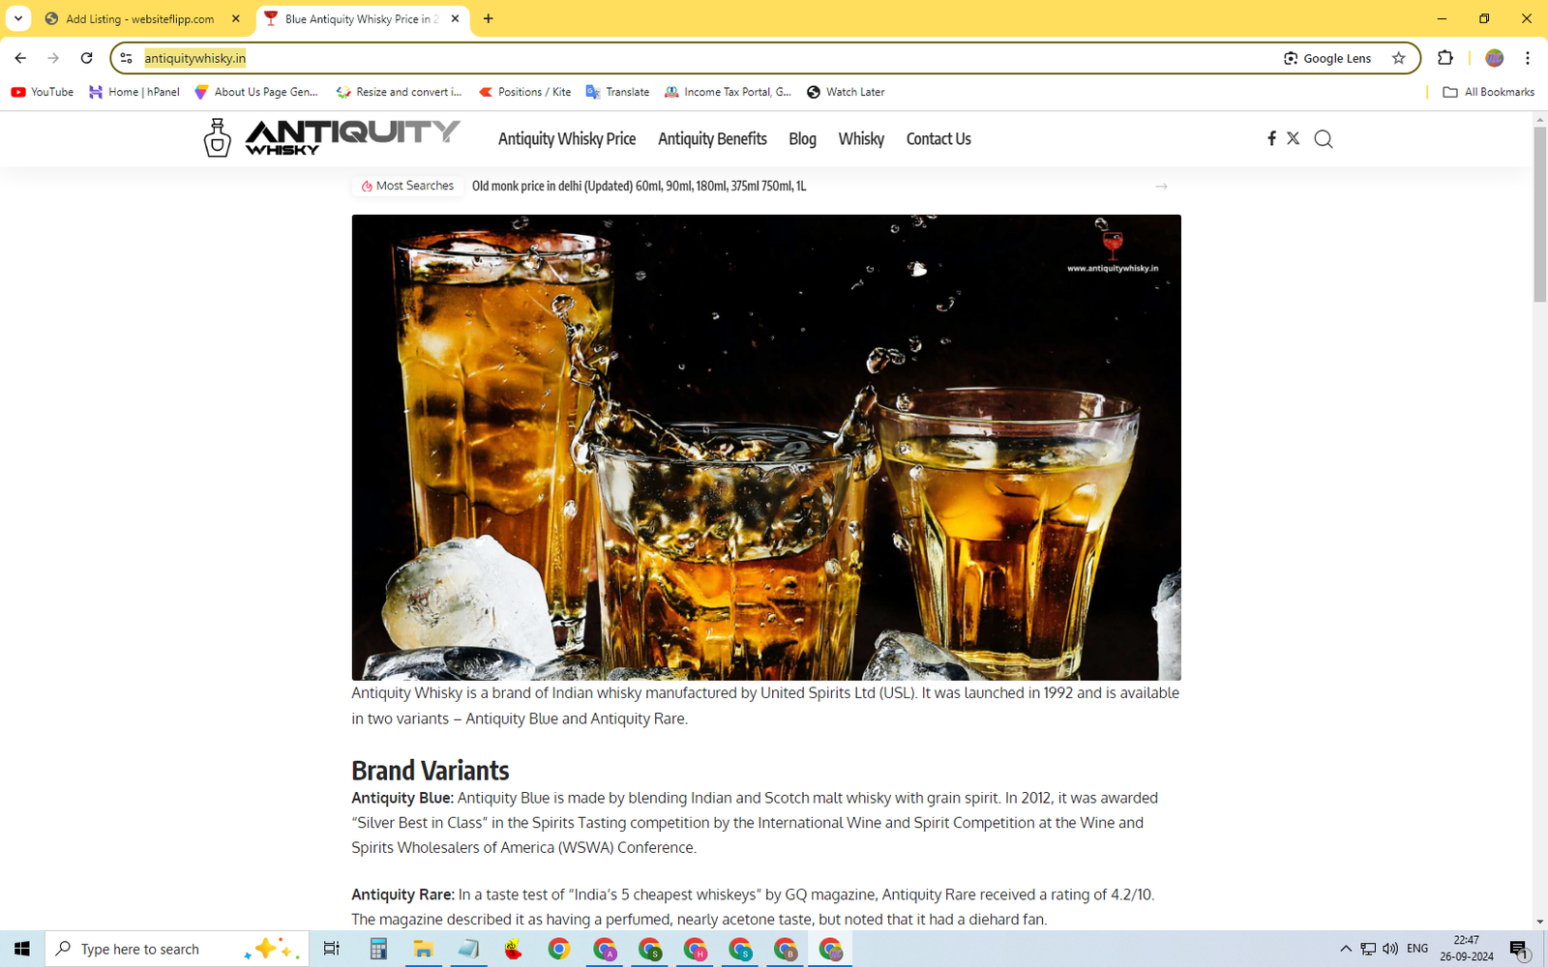Click the Brand Variants heading
Screen dimensions: 1548x967
tap(430, 771)
